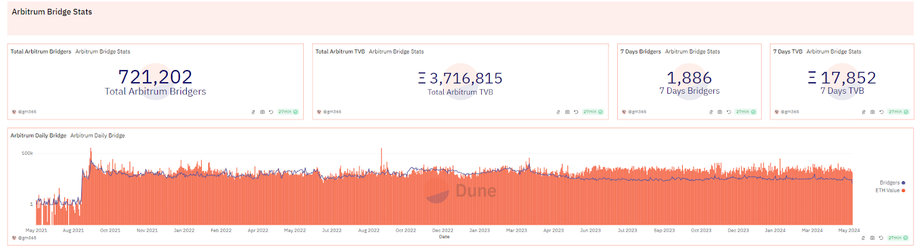Click the Oct 2021 x-axis label
Image resolution: width=922 pixels, height=249 pixels.
click(110, 231)
